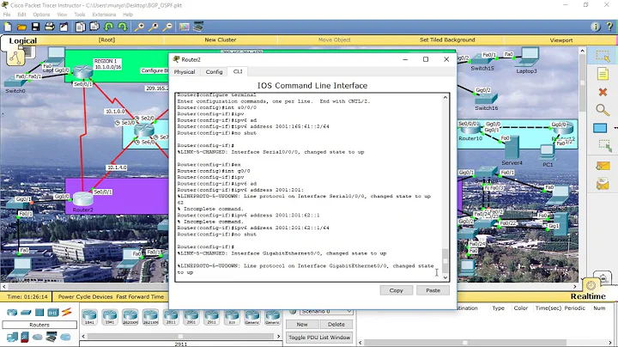The width and height of the screenshot is (618, 347).
Task: Add a Simple PDU with the envelope icon
Action: [603, 166]
